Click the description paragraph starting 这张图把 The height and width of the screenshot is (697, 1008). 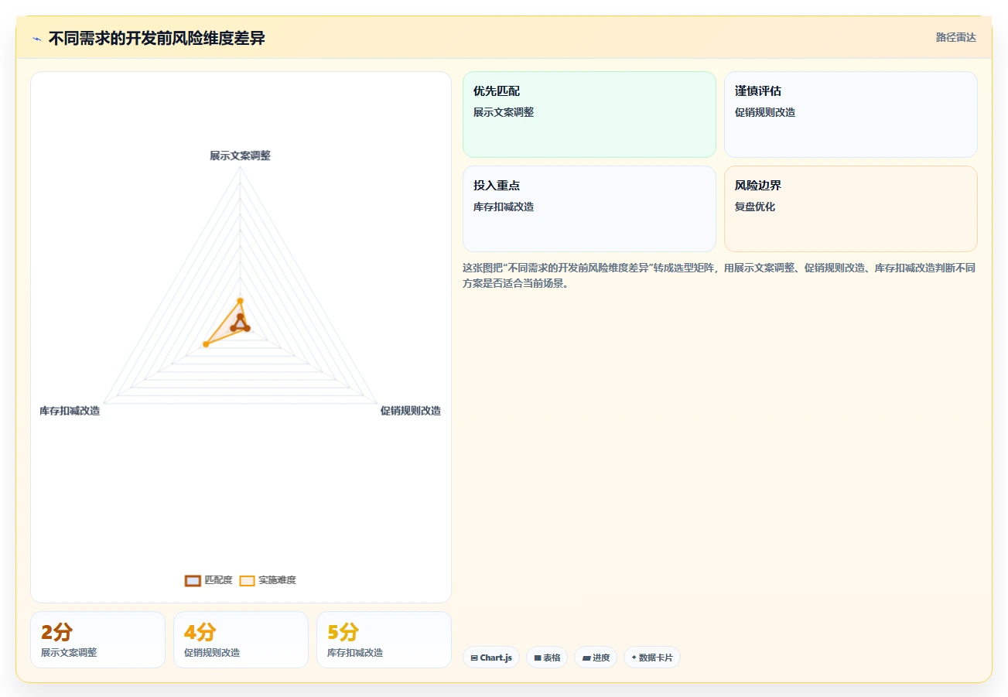tap(719, 275)
